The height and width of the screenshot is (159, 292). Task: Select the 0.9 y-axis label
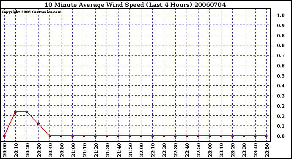[x=281, y=25]
